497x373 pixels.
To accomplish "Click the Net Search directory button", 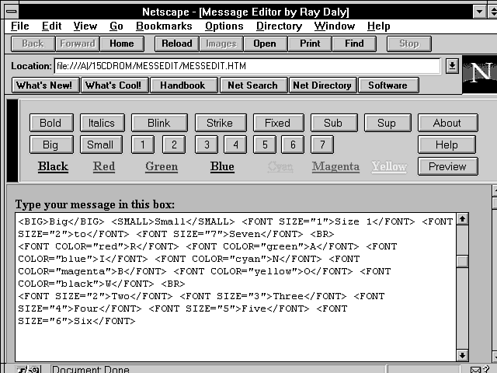I will pyautogui.click(x=252, y=85).
